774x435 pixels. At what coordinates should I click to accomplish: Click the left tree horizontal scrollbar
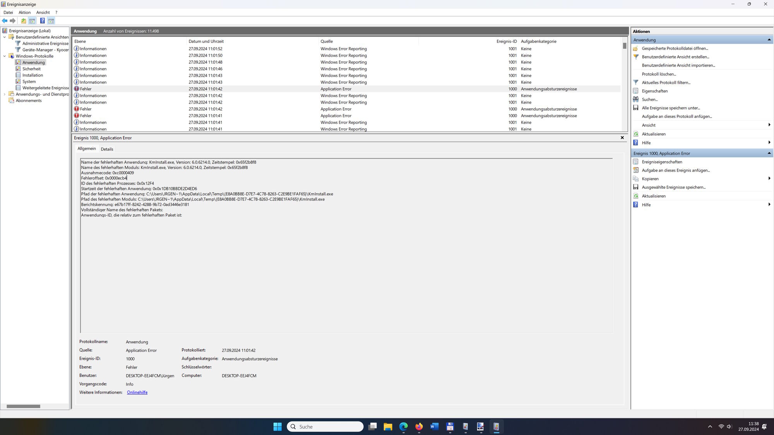[x=23, y=406]
